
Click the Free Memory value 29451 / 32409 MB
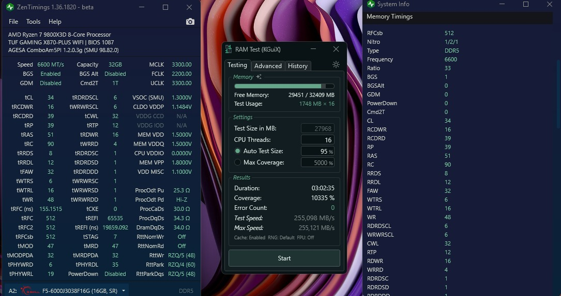point(311,95)
